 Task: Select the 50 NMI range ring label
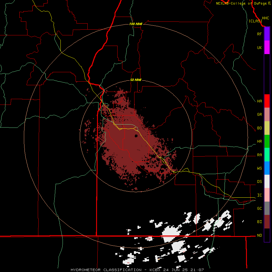(136, 80)
